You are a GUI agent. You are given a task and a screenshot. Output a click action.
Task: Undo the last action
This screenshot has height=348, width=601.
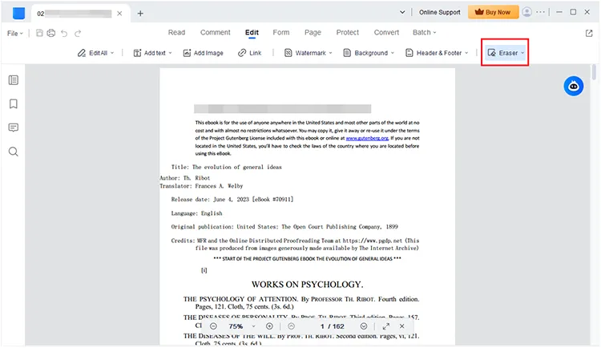click(x=64, y=34)
